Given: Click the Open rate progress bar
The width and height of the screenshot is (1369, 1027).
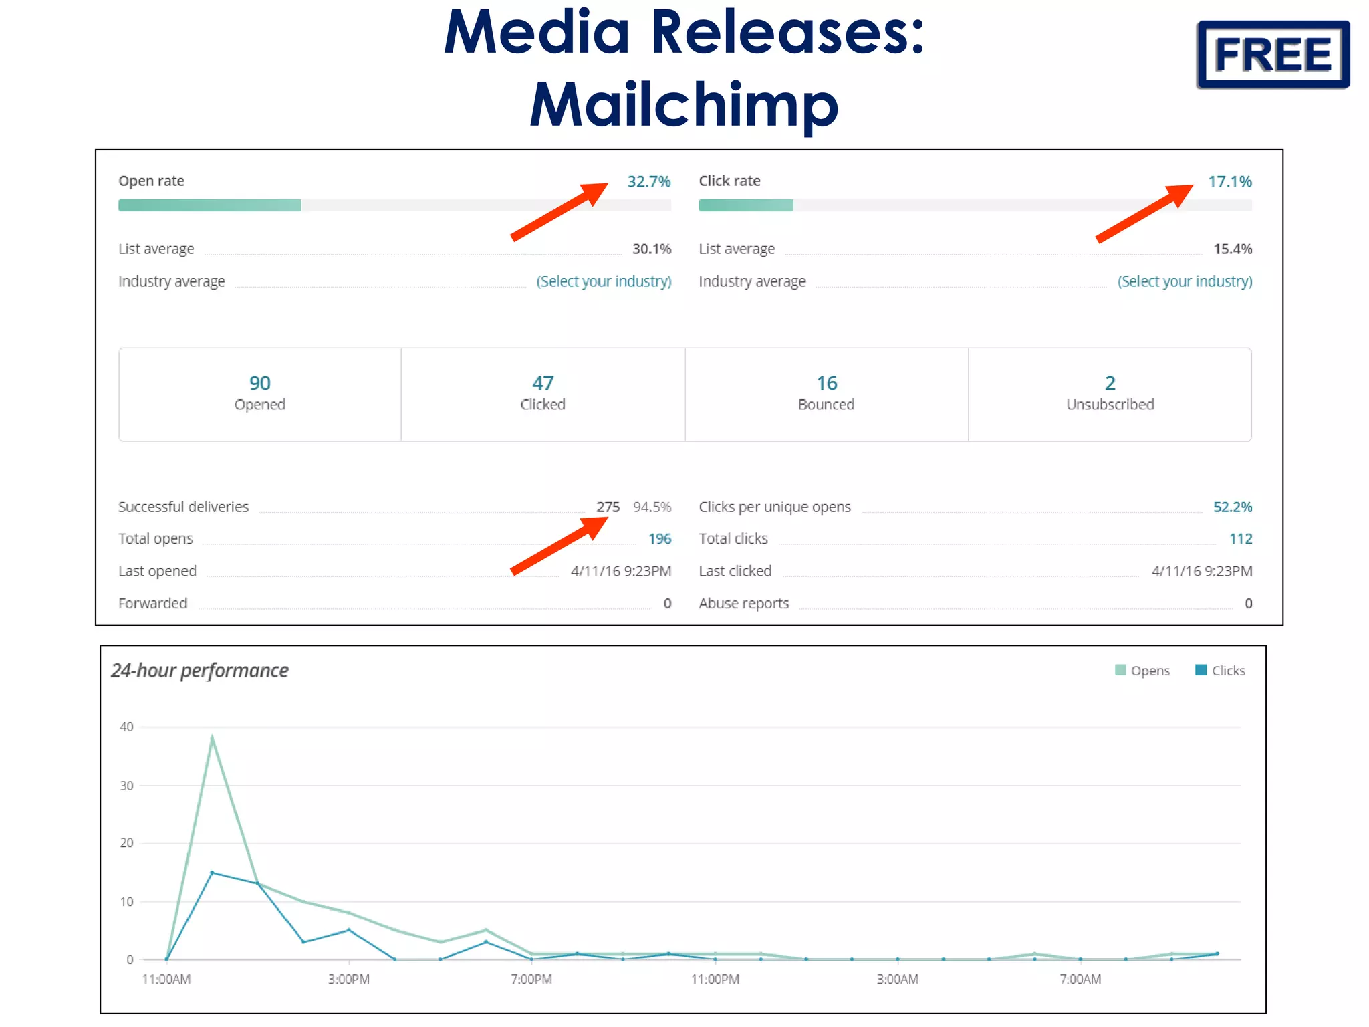Looking at the screenshot, I should 394,205.
